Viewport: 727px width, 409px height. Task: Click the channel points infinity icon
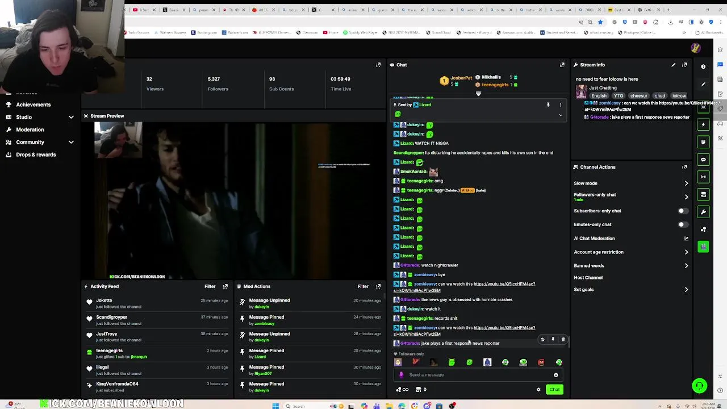click(x=402, y=390)
